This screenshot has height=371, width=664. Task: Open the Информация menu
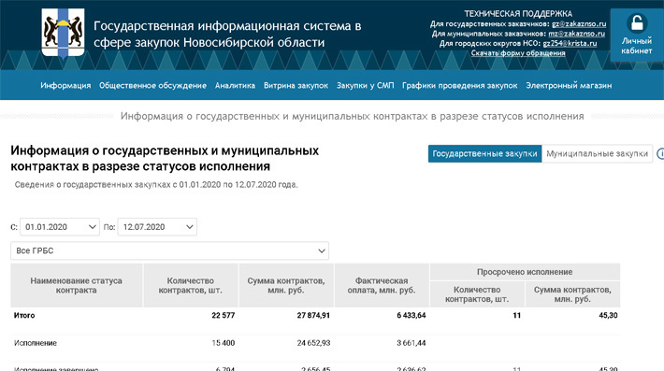tap(65, 85)
